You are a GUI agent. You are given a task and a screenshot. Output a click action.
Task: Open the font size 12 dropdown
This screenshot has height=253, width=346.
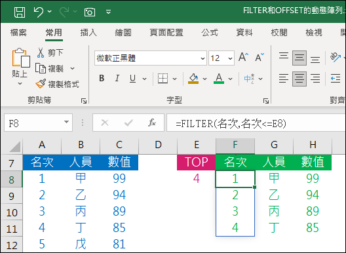(230, 58)
